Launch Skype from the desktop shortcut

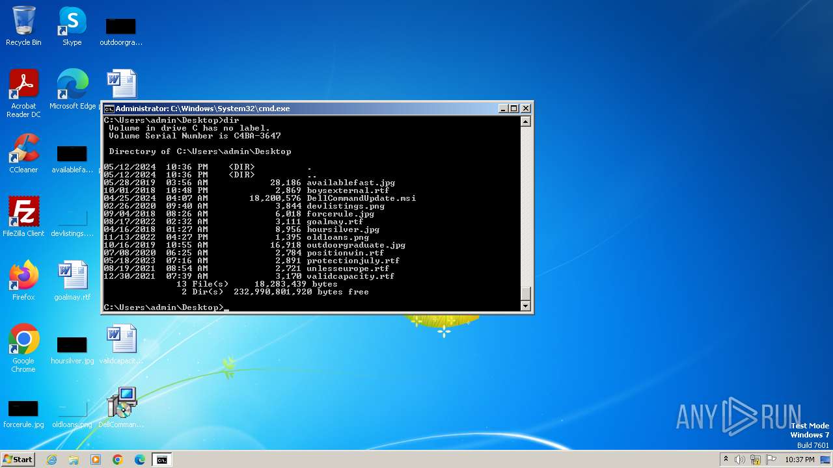72,26
